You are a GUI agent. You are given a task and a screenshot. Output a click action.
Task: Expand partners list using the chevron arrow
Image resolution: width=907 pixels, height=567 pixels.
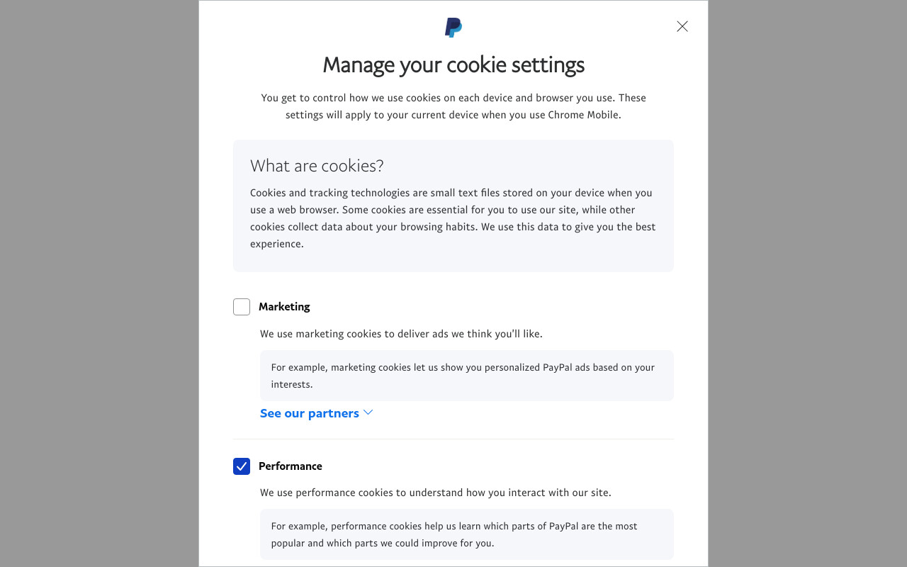pyautogui.click(x=368, y=412)
